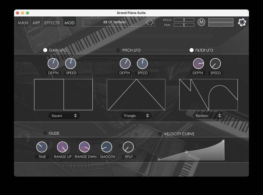Go to next preset with right arrow
This screenshot has height=195, width=263.
152,22
